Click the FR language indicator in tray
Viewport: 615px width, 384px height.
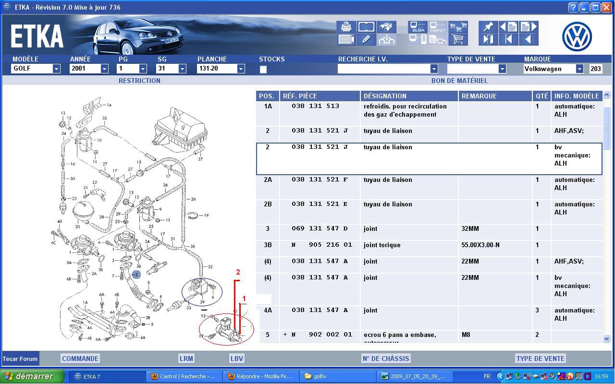[487, 376]
